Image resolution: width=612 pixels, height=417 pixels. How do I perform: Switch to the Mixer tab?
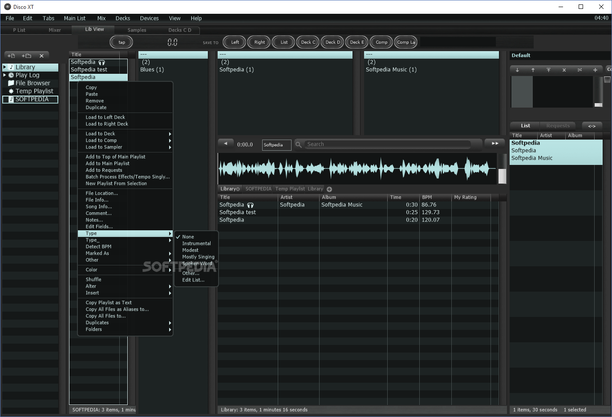(55, 30)
